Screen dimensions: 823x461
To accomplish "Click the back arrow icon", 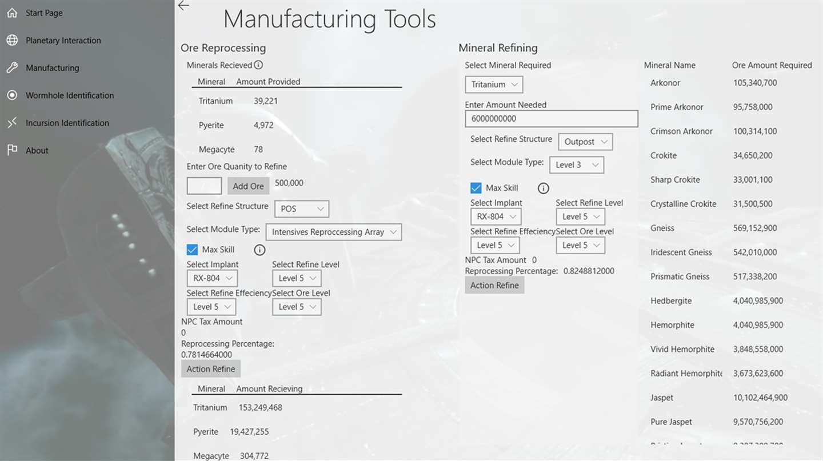I will (183, 6).
